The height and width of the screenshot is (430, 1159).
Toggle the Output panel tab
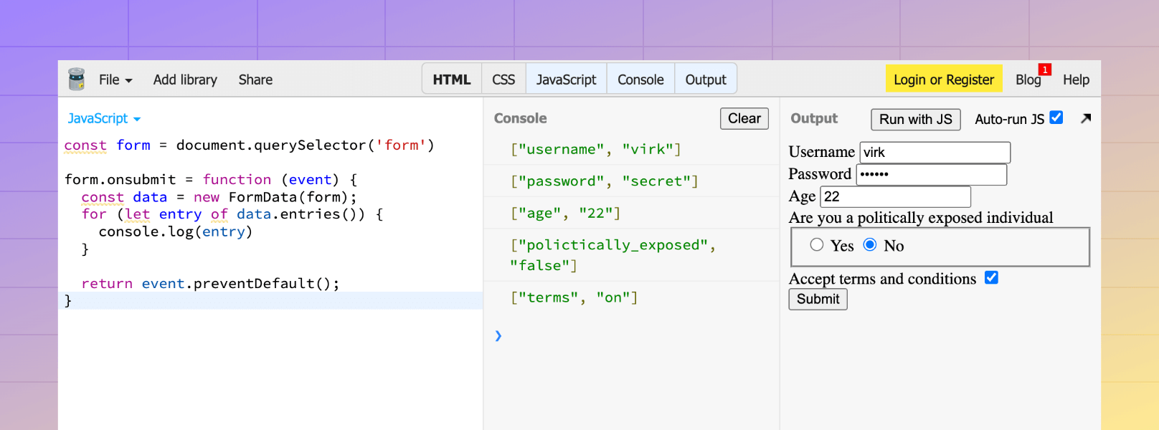[706, 80]
